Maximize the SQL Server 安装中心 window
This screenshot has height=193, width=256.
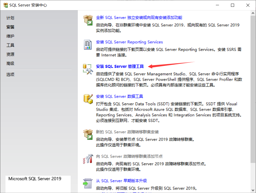tap(233, 5)
